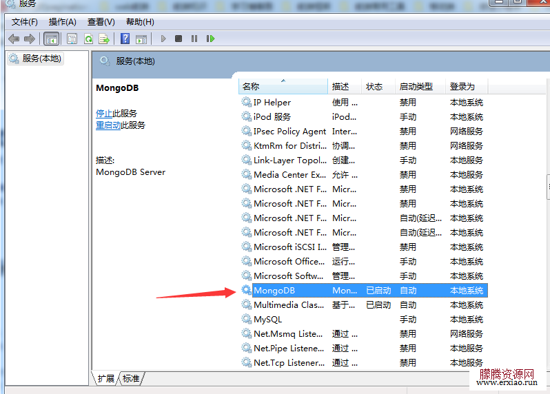Click the Pause Service icon
Screen dimensions: 550x394
pos(194,39)
